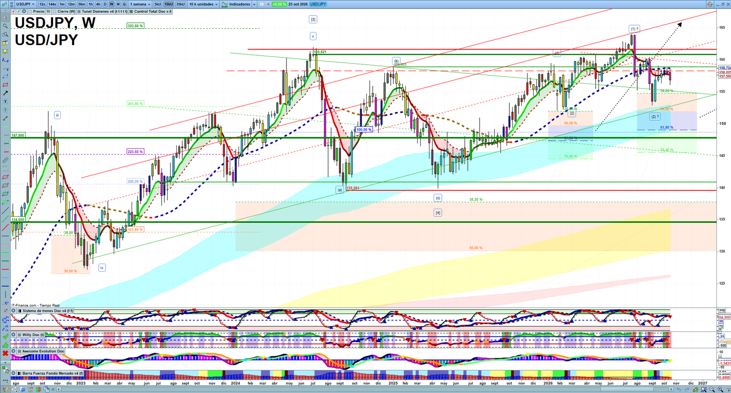Click the scrollbar right arrow at bottom
Viewport: 731px width, 393px height.
671,389
